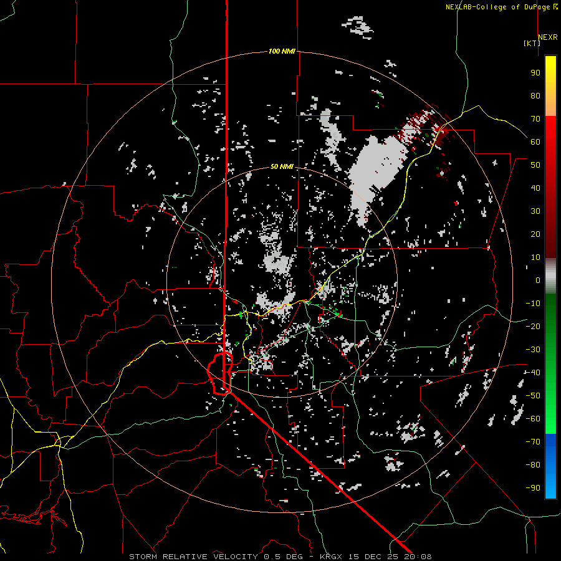Click the KT units label above the scale
This screenshot has width=561, height=561.
pyautogui.click(x=532, y=43)
